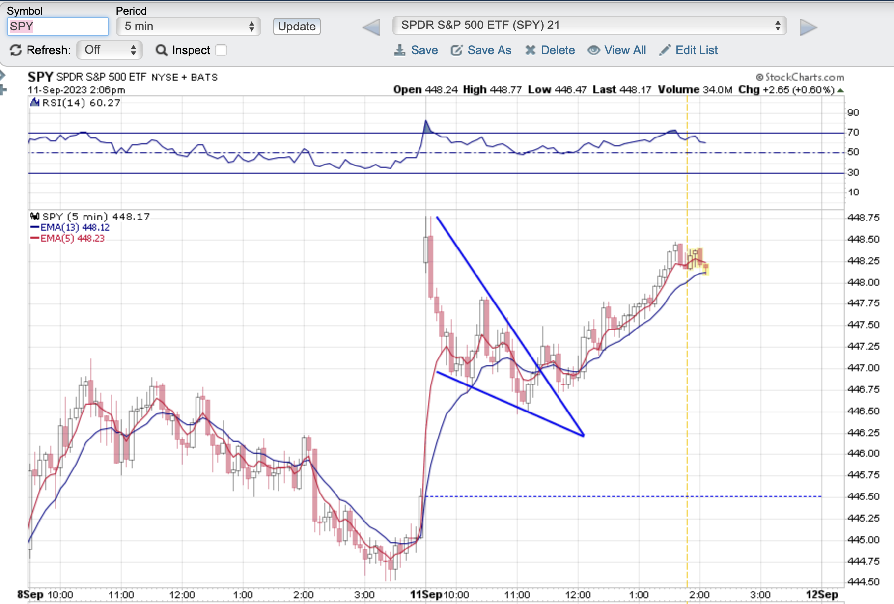Viewport: 894px width, 604px height.
Task: Click the Inspect magnifying glass icon
Action: coord(161,50)
